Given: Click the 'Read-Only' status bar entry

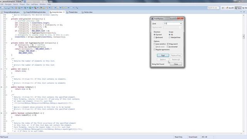Looking at the screenshot, I should point(178,137).
